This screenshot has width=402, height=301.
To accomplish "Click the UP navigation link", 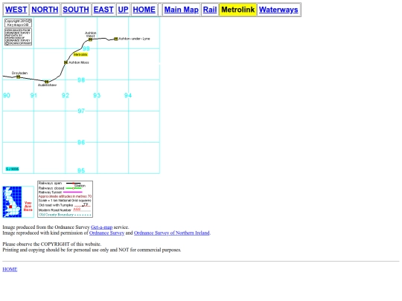I will point(123,10).
